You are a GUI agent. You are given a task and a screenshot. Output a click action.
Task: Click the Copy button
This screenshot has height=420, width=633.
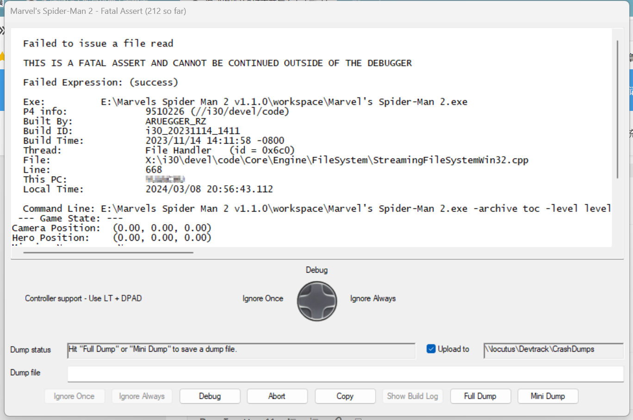click(x=345, y=396)
